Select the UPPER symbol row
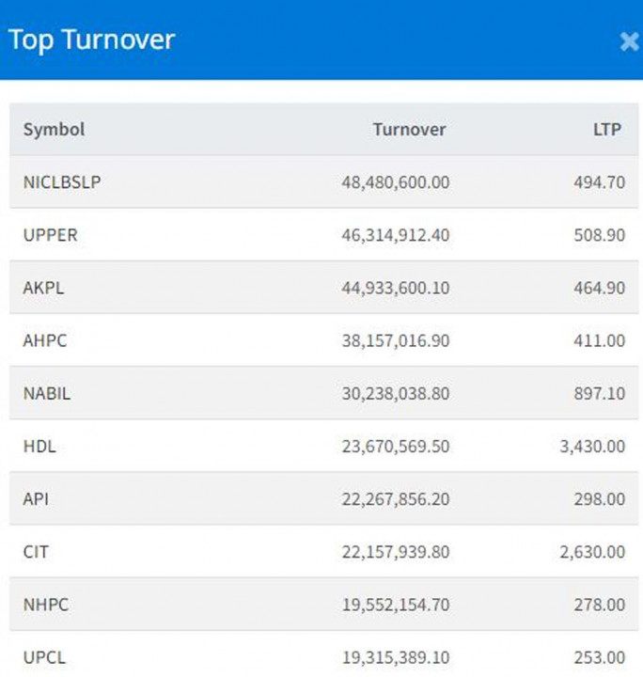The width and height of the screenshot is (643, 677). coord(51,235)
